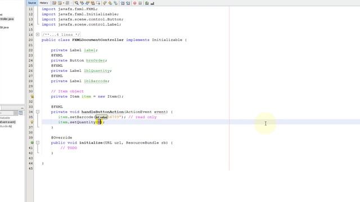Click the Navigator view options icon
This screenshot has height=202, width=360.
pyautogui.click(x=21, y=113)
